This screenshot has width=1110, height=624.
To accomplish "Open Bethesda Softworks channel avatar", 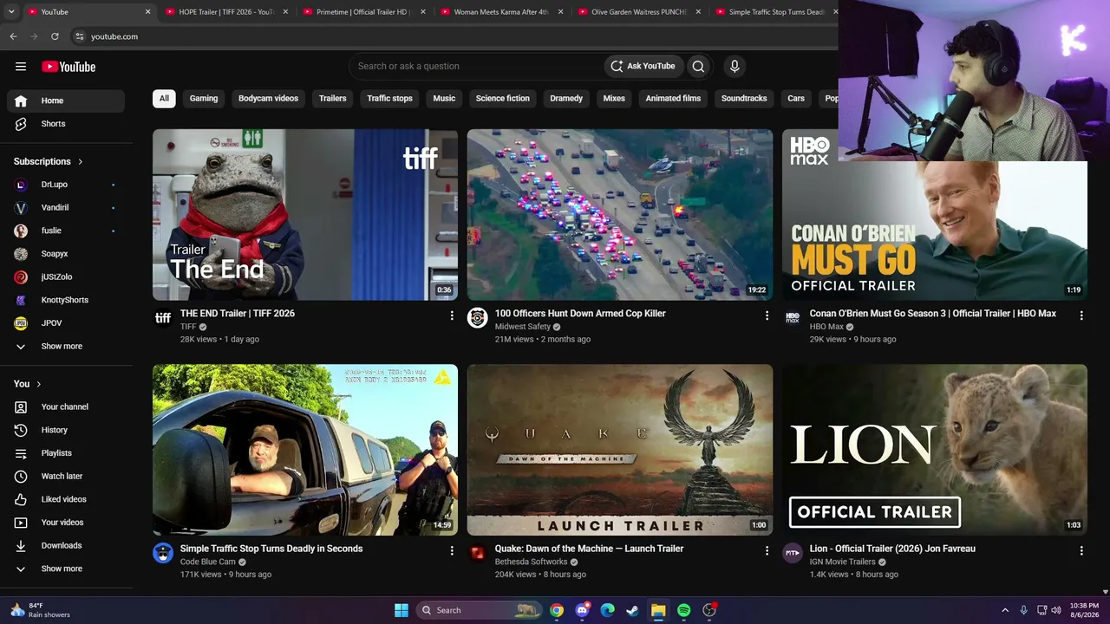I will (478, 553).
